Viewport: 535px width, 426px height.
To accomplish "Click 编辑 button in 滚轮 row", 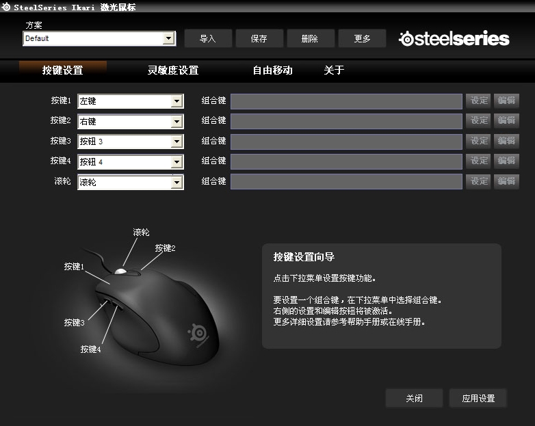I will pos(506,181).
